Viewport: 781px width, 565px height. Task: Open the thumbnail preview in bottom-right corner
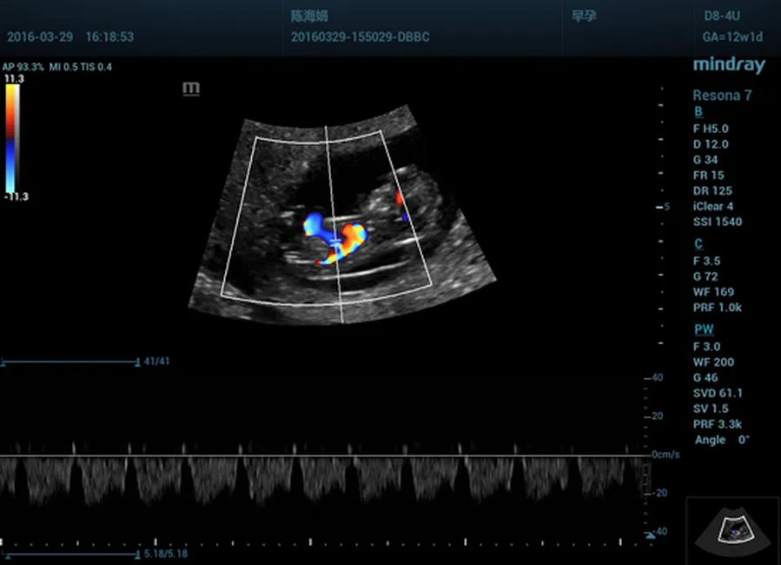(732, 528)
